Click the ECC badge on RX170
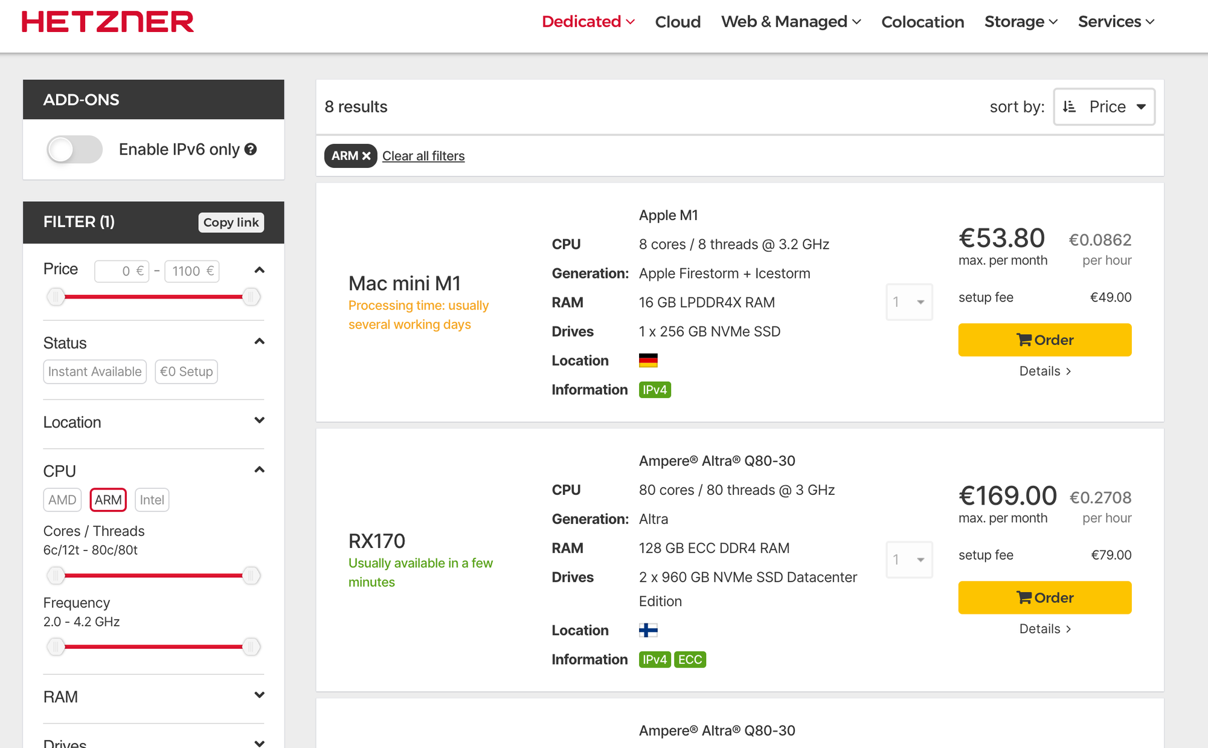The image size is (1208, 748). (x=690, y=659)
